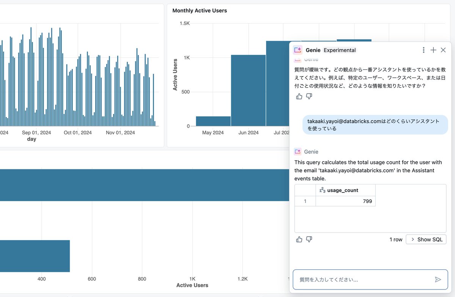The image size is (455, 297).
Task: Select the usage_count column header
Action: [x=345, y=190]
